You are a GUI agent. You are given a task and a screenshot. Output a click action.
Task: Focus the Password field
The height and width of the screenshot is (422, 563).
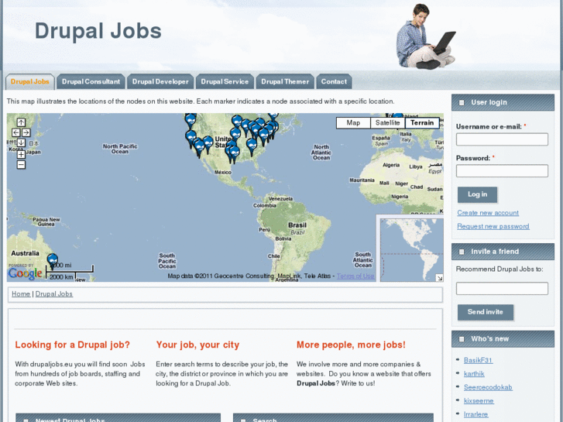click(502, 171)
